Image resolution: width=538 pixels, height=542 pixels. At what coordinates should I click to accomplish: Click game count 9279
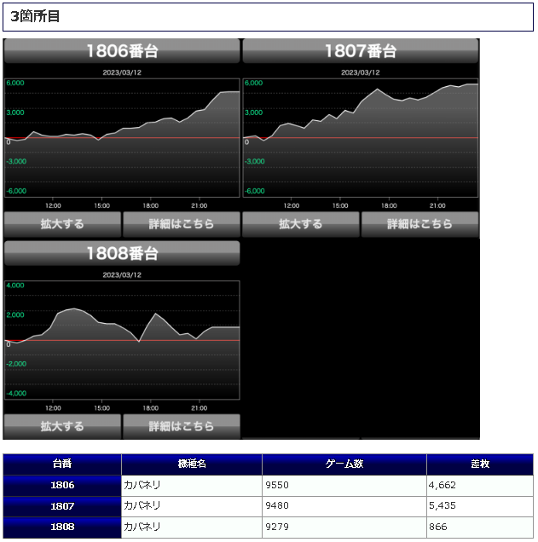(277, 527)
